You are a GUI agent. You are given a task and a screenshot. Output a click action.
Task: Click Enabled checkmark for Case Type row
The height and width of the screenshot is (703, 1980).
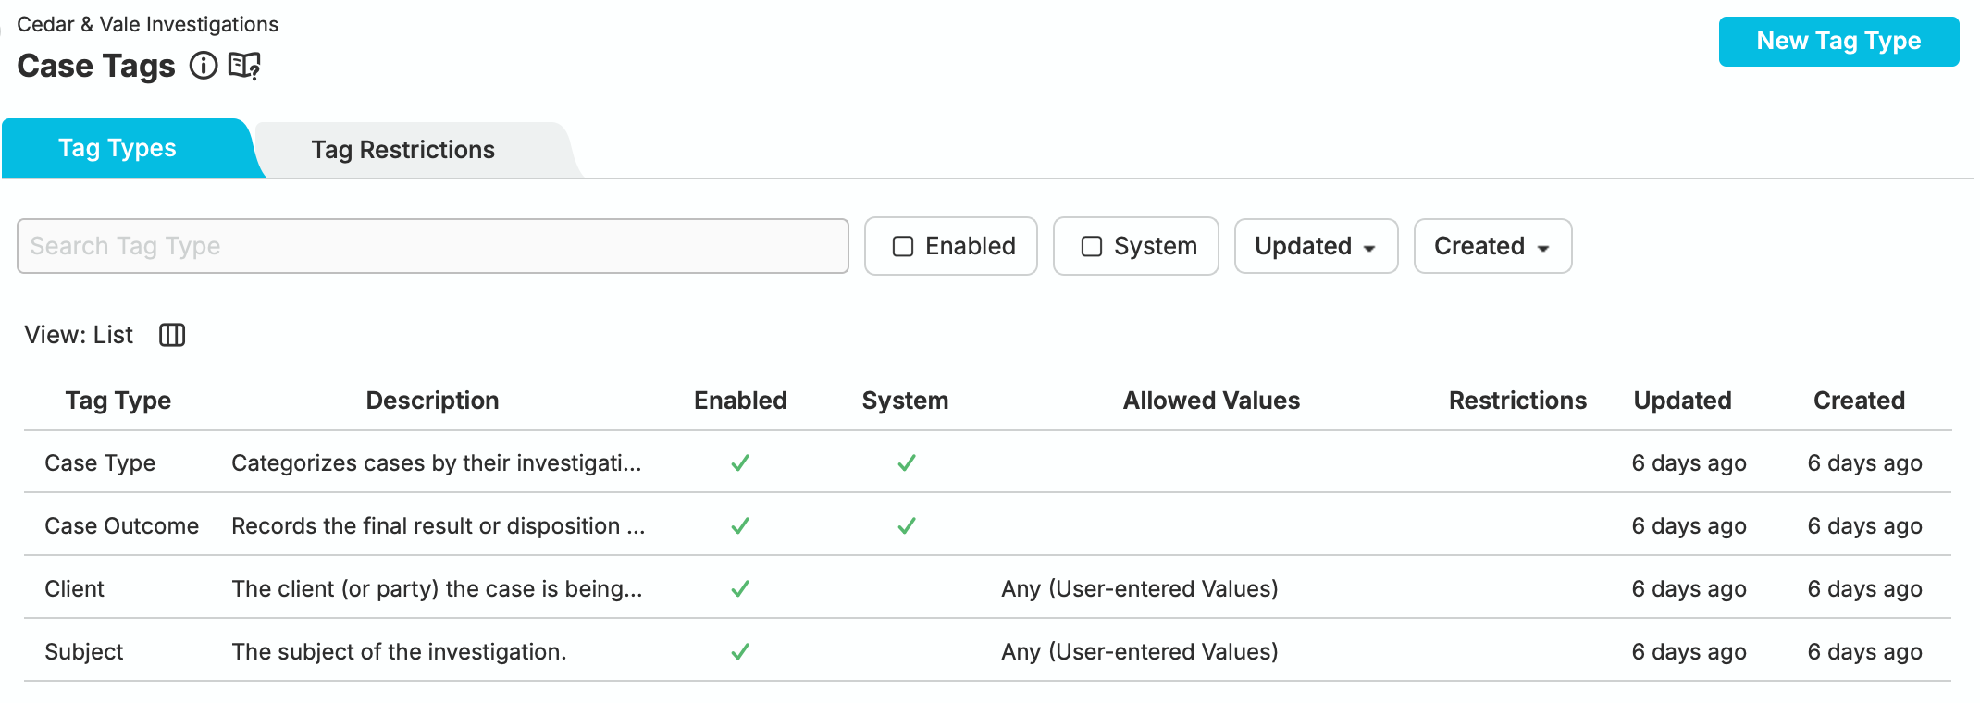740,462
